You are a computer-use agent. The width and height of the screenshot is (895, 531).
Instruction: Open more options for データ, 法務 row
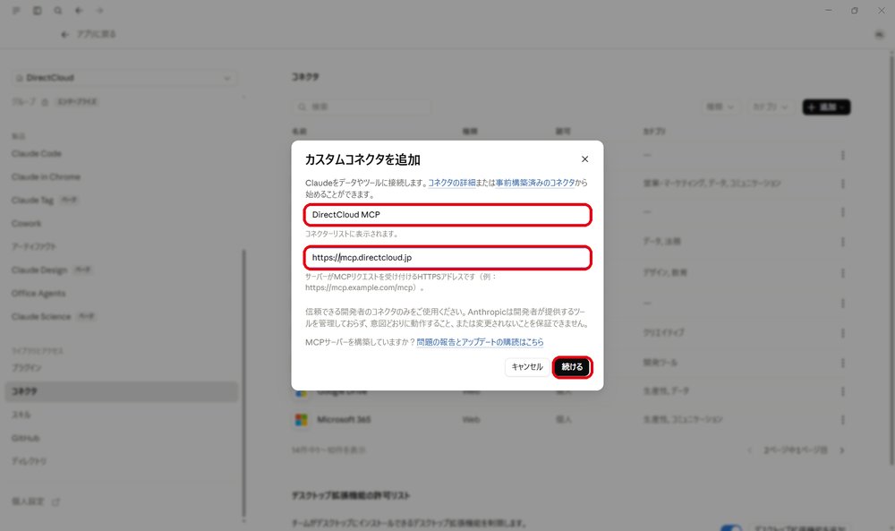click(x=842, y=242)
